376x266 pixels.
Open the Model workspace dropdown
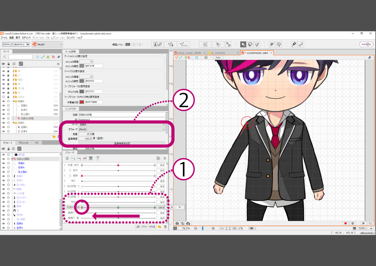pyautogui.click(x=47, y=44)
